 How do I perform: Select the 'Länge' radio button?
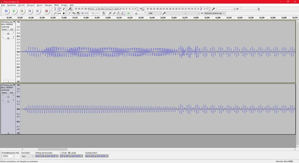69,153
